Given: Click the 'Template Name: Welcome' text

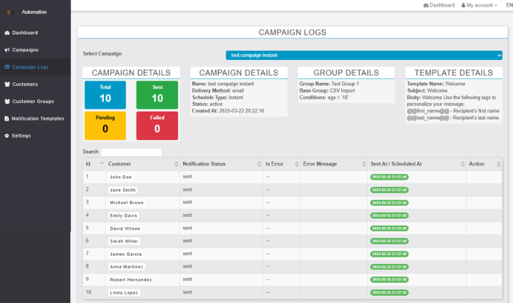Looking at the screenshot, I should [x=436, y=84].
